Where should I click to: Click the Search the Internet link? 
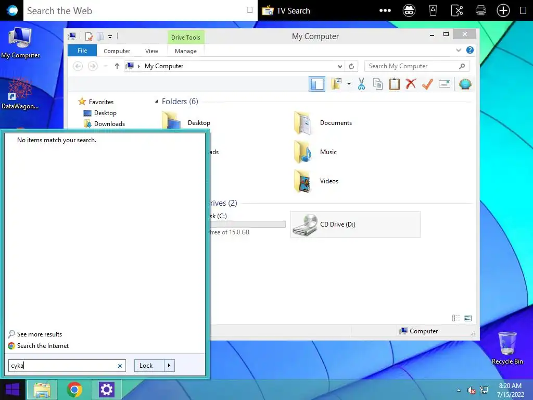[43, 346]
